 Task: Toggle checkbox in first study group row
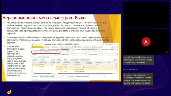pos(52,65)
